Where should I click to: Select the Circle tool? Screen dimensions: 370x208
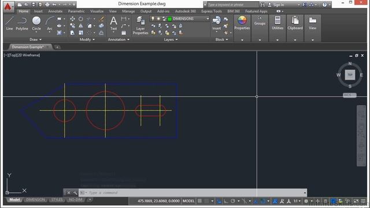(x=36, y=24)
